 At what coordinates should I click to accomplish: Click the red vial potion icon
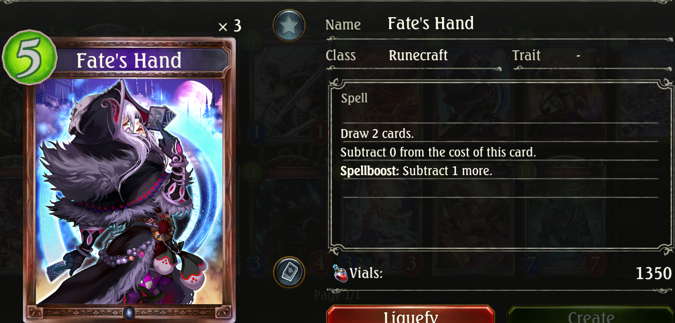point(340,273)
